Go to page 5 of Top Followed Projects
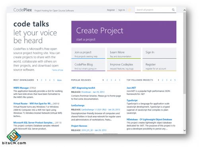Image resolution: width=199 pixels, height=147 pixels. click(x=175, y=80)
